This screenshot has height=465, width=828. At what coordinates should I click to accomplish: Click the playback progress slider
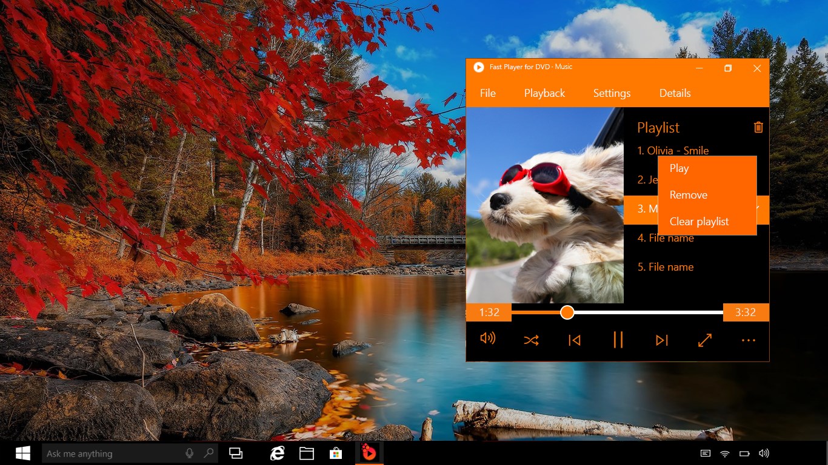click(567, 312)
